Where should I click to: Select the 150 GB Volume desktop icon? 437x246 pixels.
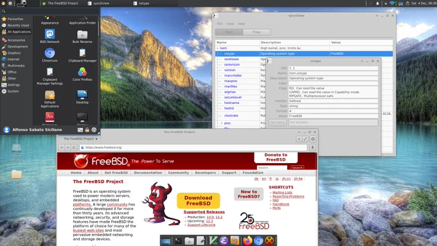pyautogui.click(x=16, y=152)
